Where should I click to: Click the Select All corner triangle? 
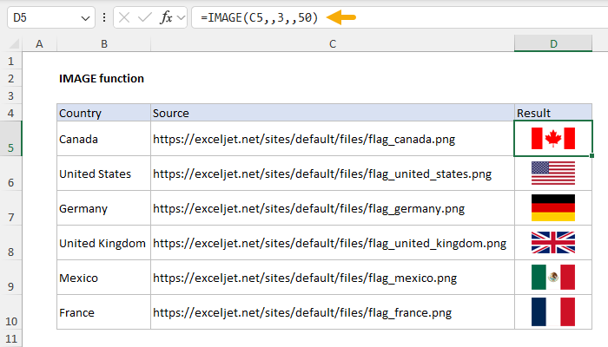coord(10,43)
